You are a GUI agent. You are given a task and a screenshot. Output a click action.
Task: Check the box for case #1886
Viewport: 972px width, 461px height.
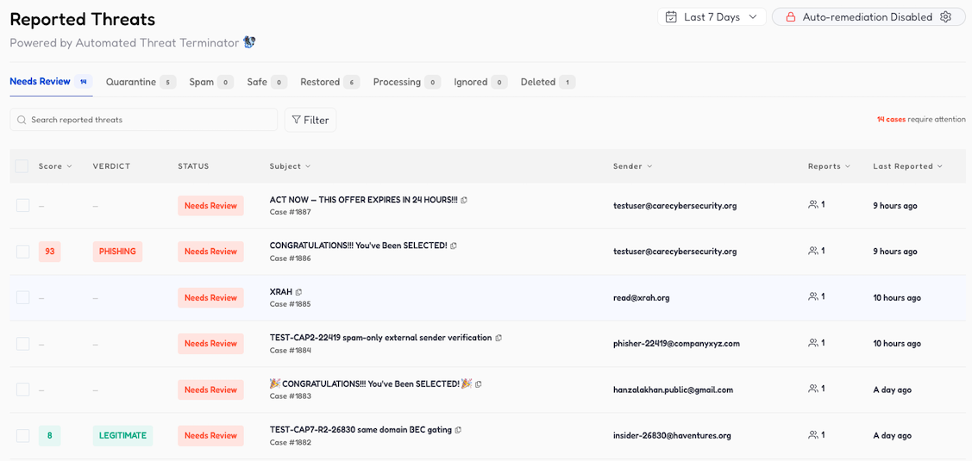[x=23, y=251]
